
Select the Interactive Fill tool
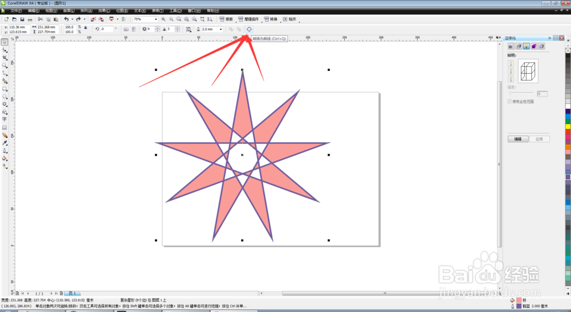click(5, 166)
